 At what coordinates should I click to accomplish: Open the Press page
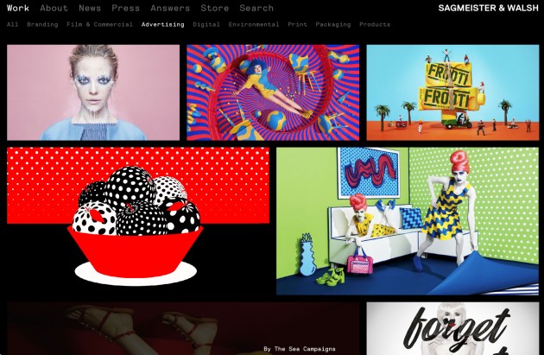pyautogui.click(x=125, y=8)
